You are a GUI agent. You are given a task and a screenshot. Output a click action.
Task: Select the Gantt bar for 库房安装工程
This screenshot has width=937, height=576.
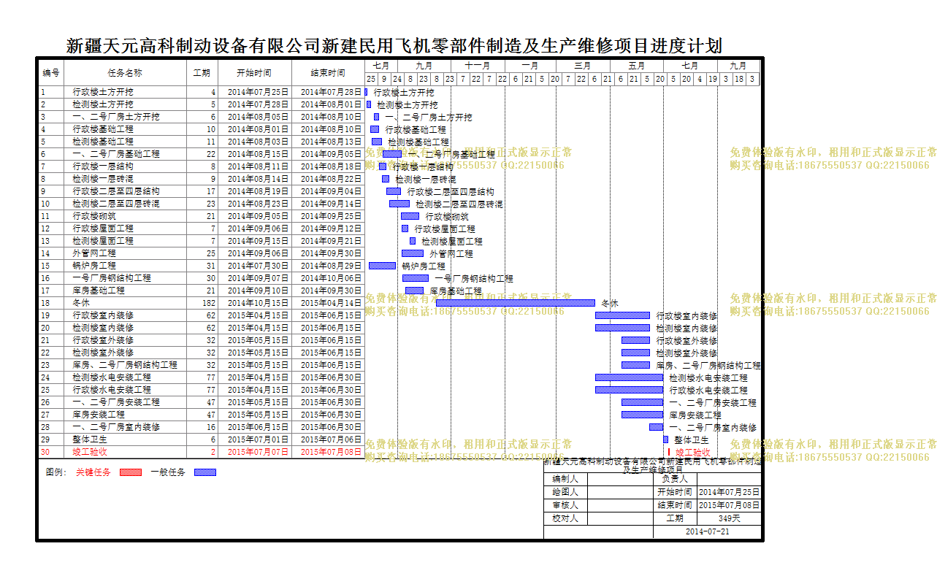pos(643,415)
